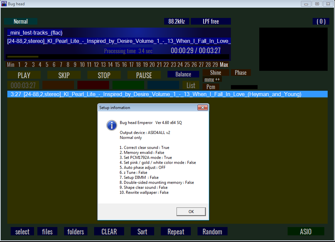Set volume scale to 15
Screen dimensions: 335x242
coord(117,64)
